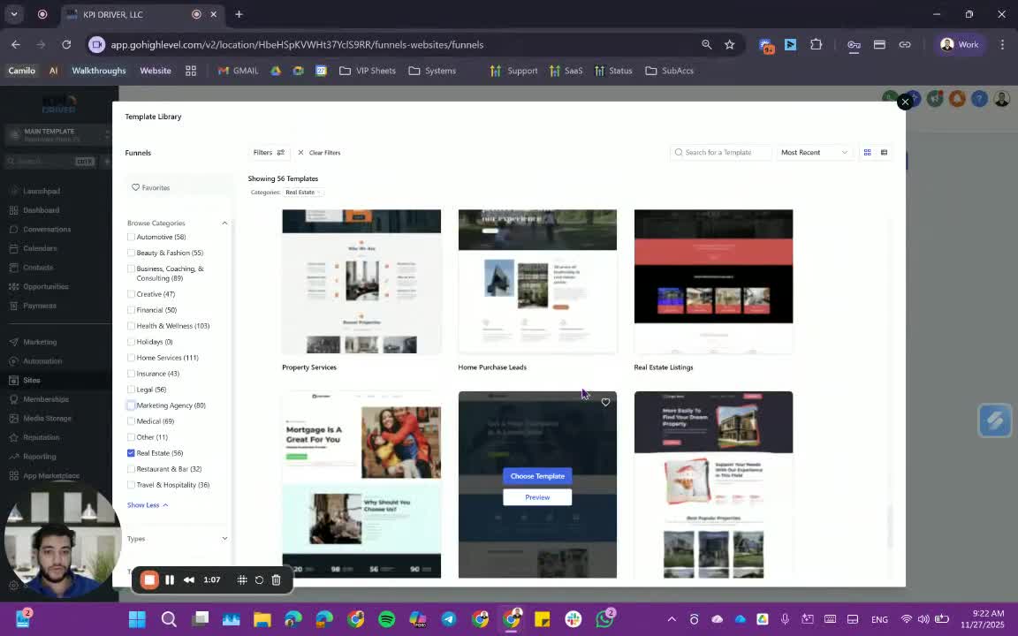Open the Chrome three-dot menu
1018x636 pixels.
(x=1002, y=45)
